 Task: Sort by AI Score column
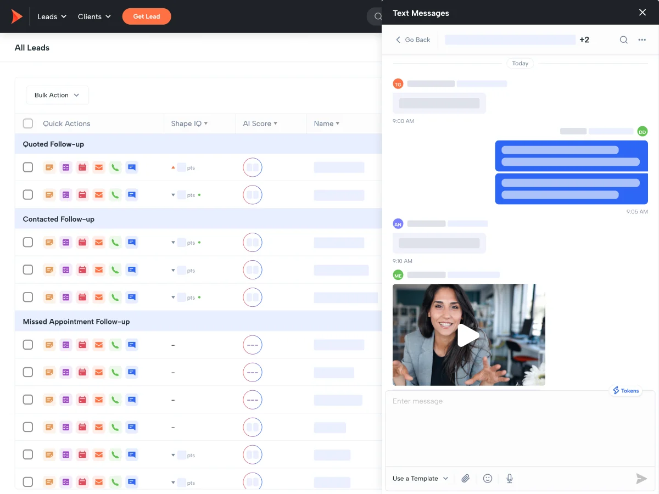[x=260, y=123]
